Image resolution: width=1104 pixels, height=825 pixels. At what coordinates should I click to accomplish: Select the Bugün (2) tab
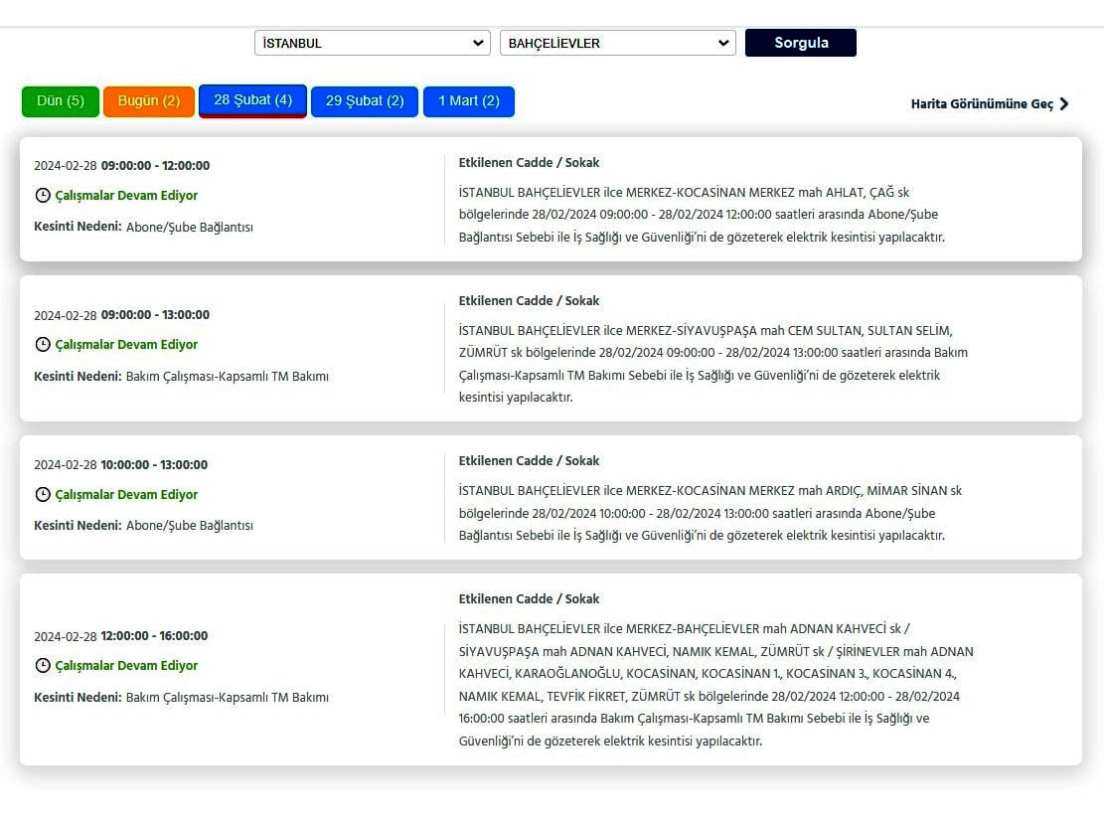(149, 101)
